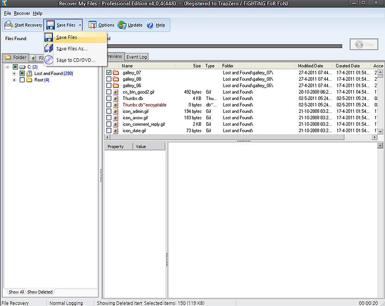Switch to the Event Log tab
This screenshot has height=306, width=385.
pos(136,57)
